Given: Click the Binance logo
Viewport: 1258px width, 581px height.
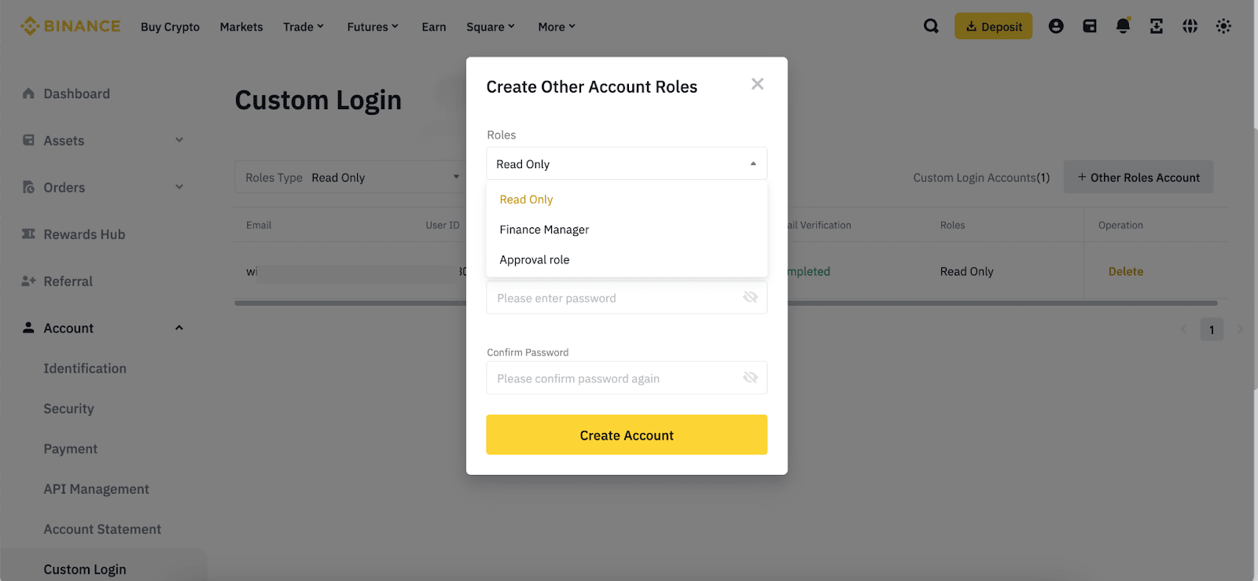Looking at the screenshot, I should pos(71,26).
